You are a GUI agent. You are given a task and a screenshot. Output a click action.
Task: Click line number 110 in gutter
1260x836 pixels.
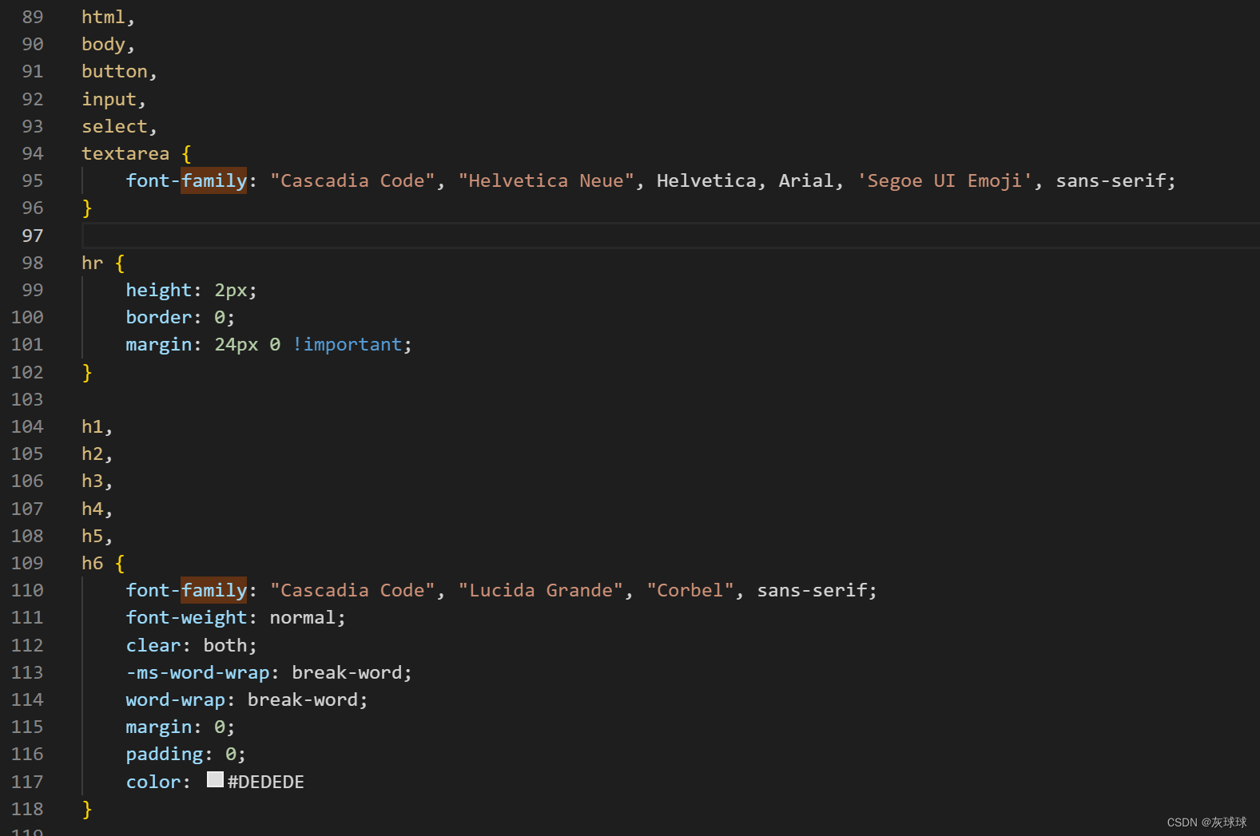(27, 590)
